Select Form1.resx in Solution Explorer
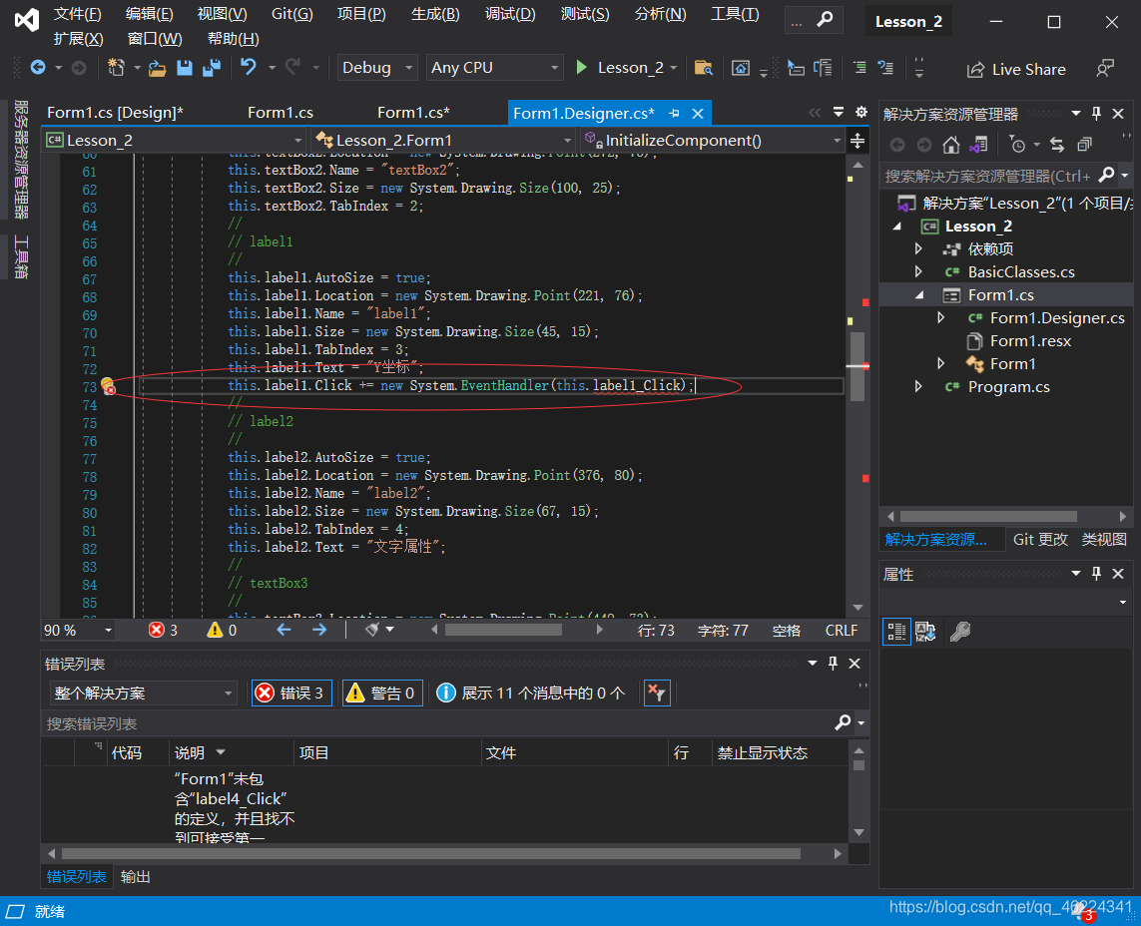Viewport: 1141px width, 926px height. click(1030, 341)
